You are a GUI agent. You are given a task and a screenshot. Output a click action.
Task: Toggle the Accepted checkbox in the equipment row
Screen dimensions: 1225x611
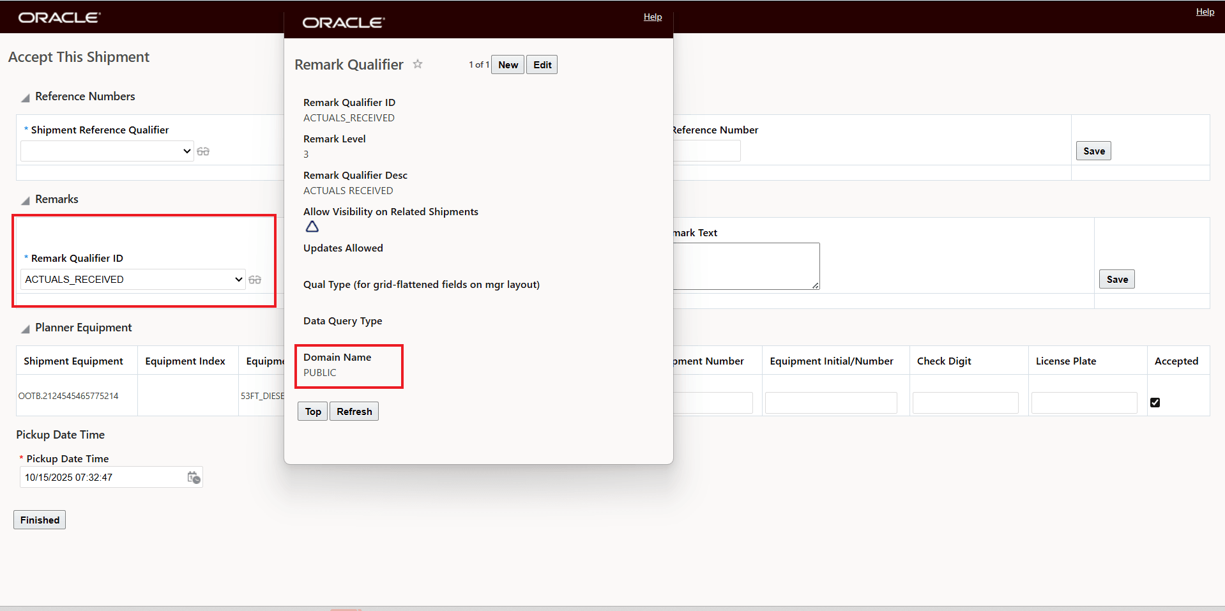click(1155, 402)
